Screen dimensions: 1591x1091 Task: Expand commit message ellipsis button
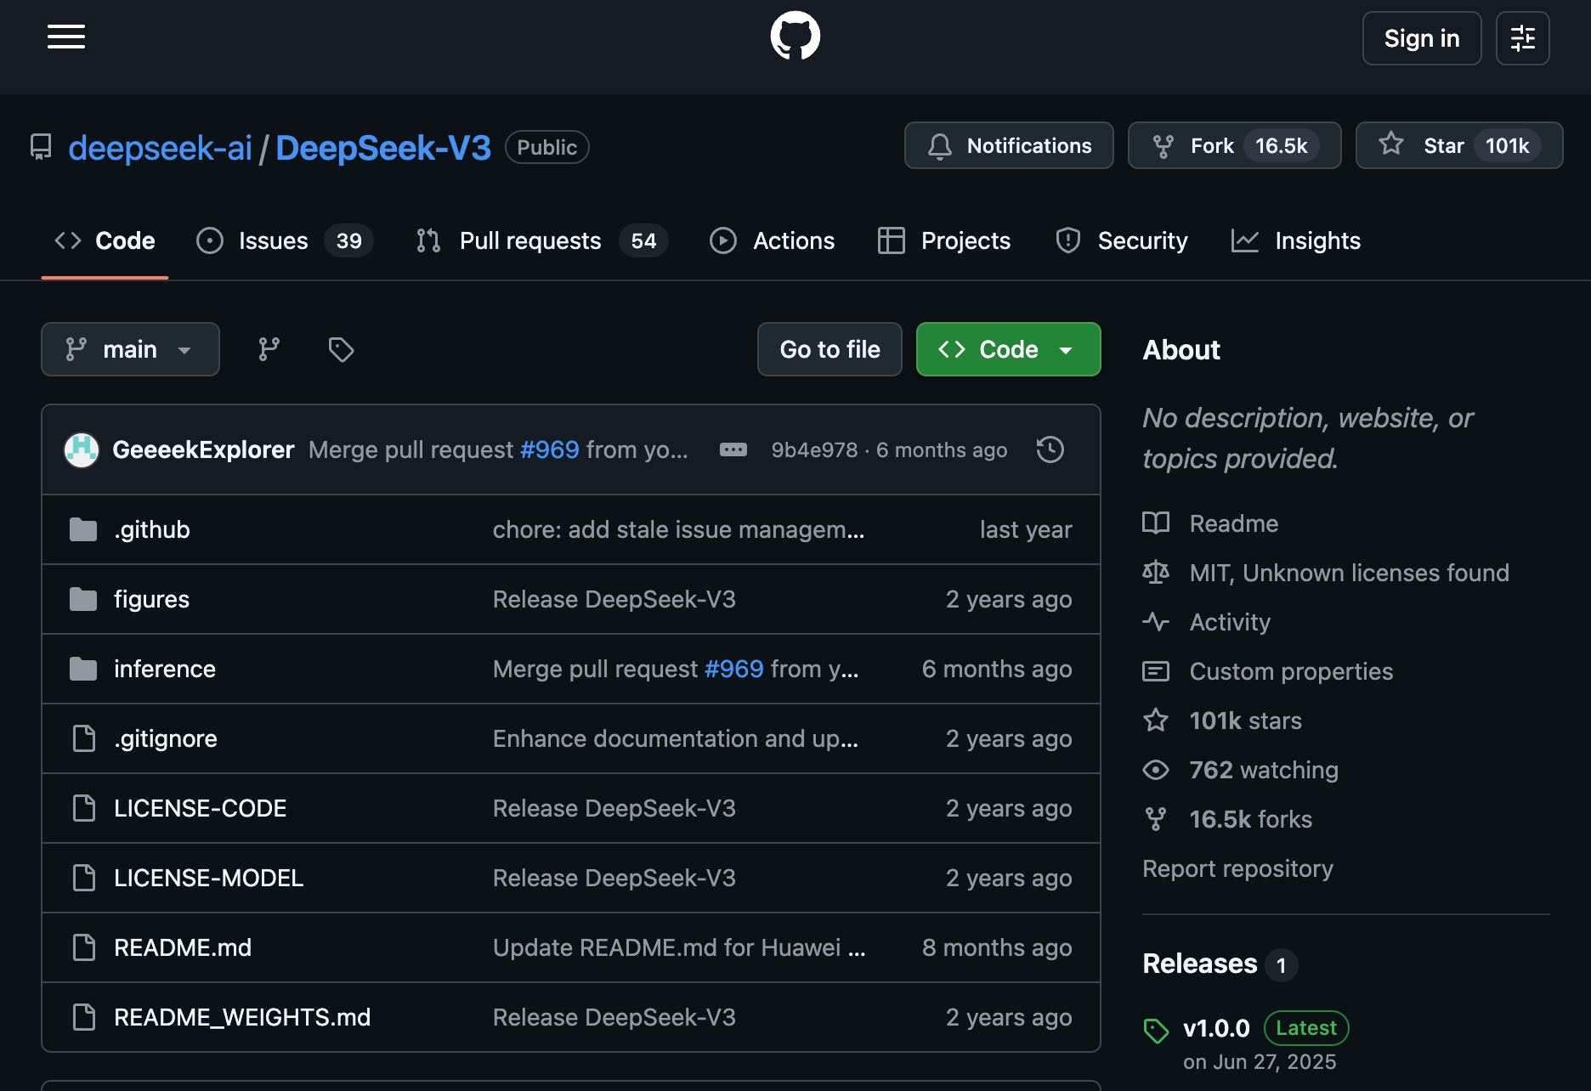tap(733, 449)
